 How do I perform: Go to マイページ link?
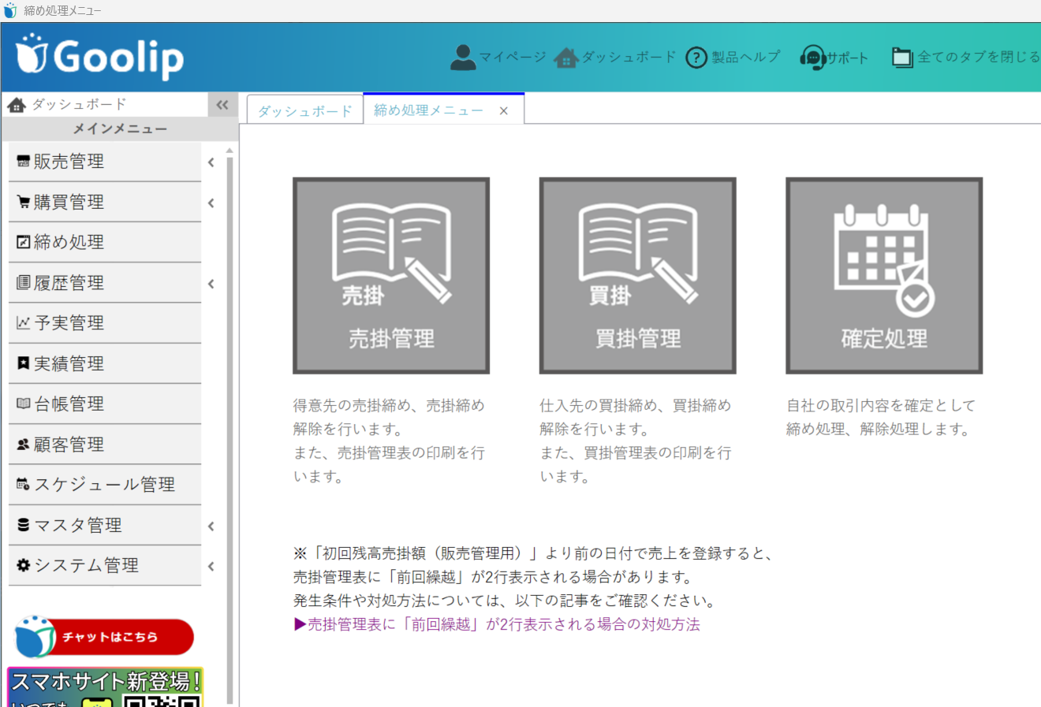coord(513,58)
